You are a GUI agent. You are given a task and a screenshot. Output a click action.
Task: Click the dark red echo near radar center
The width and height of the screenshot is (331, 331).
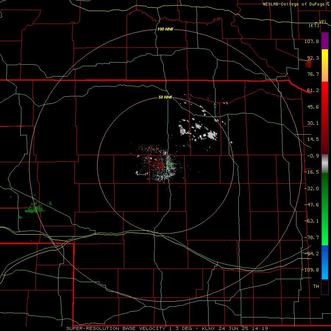point(158,164)
